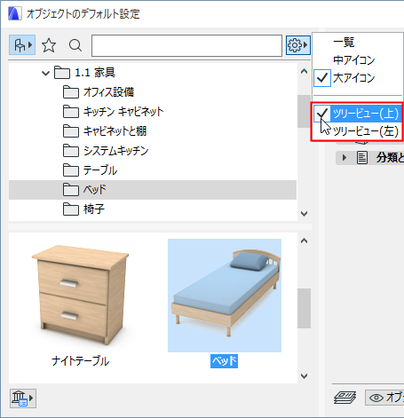Select the テーブル folder
This screenshot has height=418, width=404.
[x=91, y=170]
